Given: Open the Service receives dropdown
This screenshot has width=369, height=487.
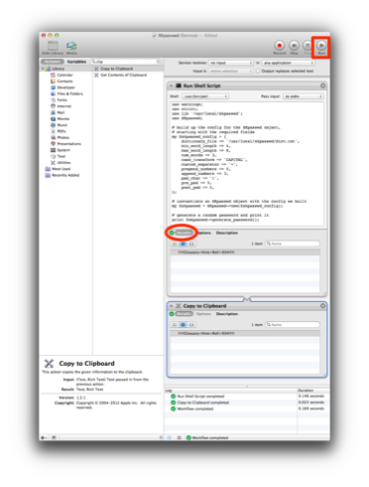Looking at the screenshot, I should pos(231,63).
